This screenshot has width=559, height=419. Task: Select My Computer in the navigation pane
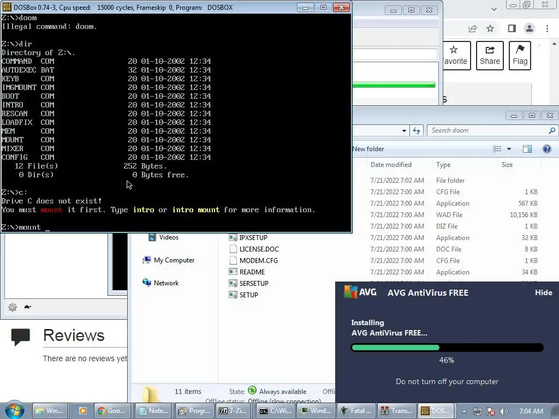[x=169, y=260]
